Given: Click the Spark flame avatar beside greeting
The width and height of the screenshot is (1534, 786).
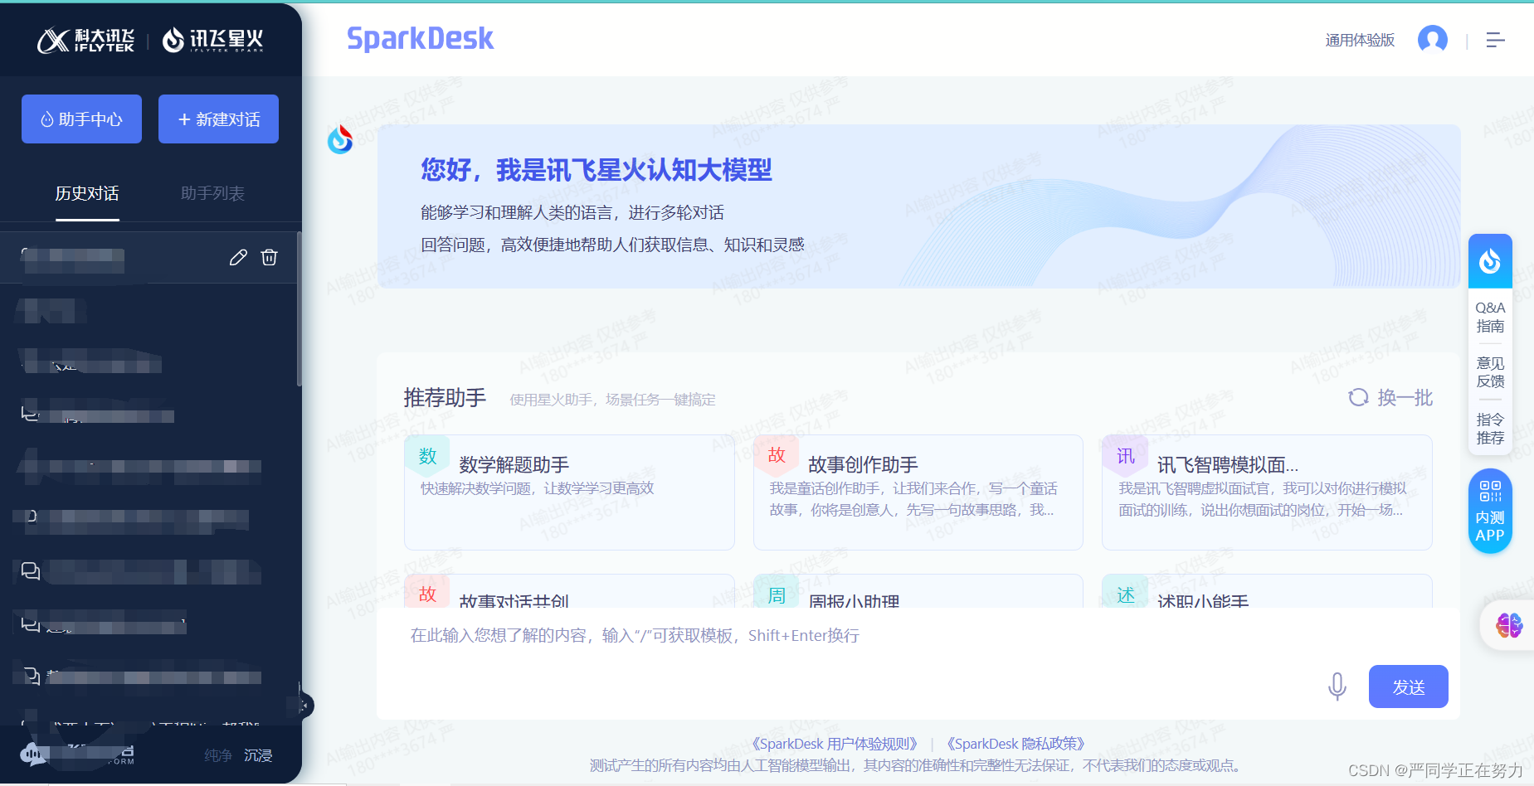Looking at the screenshot, I should click(340, 139).
